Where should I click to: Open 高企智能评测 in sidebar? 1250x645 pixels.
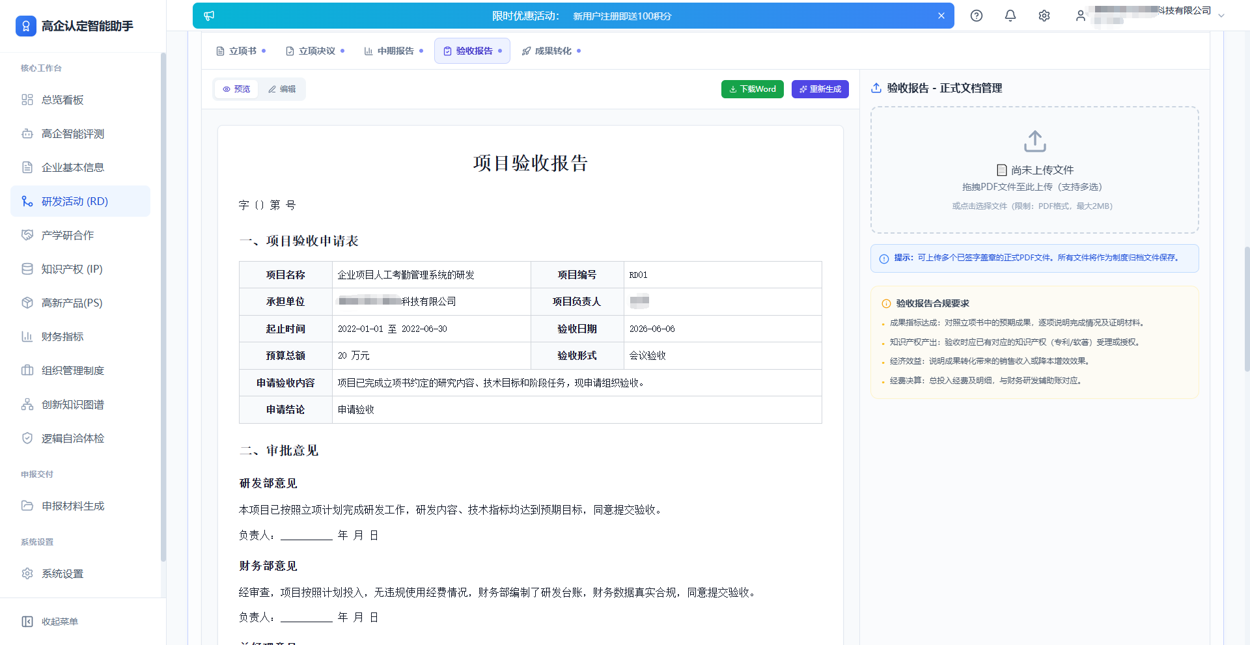[x=80, y=133]
